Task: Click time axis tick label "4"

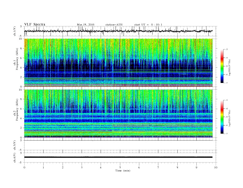Action: 101,167
